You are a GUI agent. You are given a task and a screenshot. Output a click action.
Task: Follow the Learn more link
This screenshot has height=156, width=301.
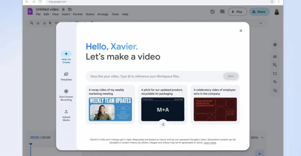[x=210, y=143]
